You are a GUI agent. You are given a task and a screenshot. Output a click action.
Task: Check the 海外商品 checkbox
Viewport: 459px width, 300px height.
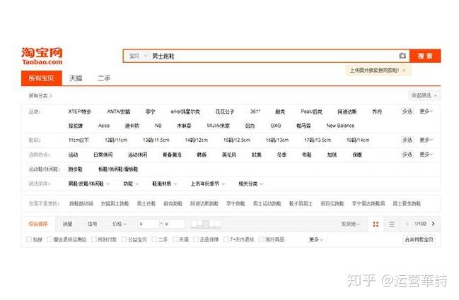pos(262,239)
